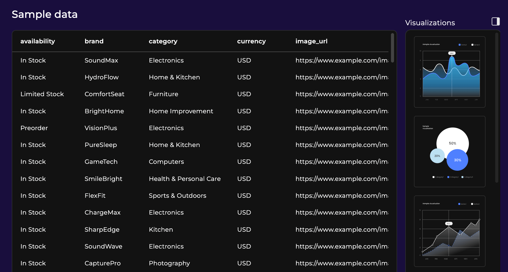508x272 pixels.
Task: Click the Home Improvement category cell
Action: coord(181,111)
